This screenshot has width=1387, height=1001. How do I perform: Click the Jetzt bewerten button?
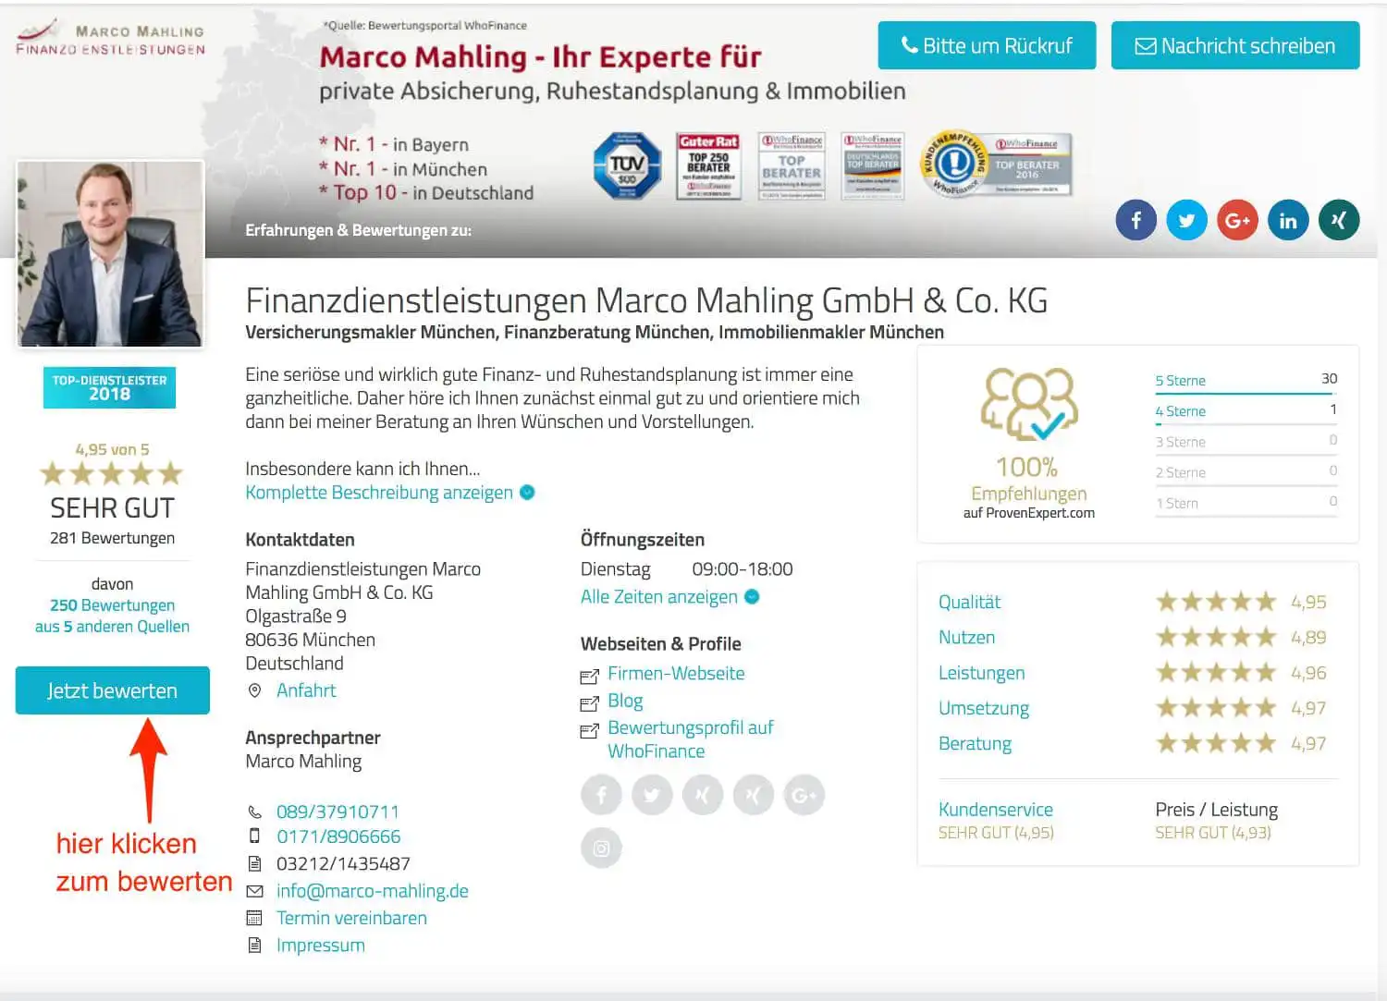(112, 690)
